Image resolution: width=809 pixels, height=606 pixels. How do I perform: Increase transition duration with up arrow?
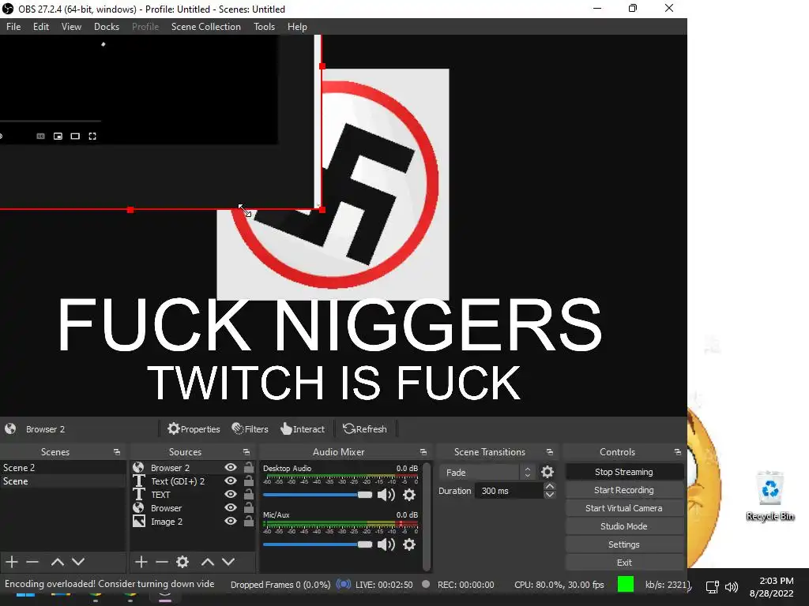[550, 486]
